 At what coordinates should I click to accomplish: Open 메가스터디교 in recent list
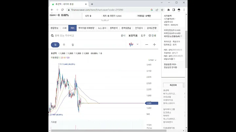click(x=170, y=93)
